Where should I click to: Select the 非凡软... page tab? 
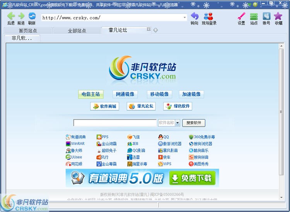(22, 38)
